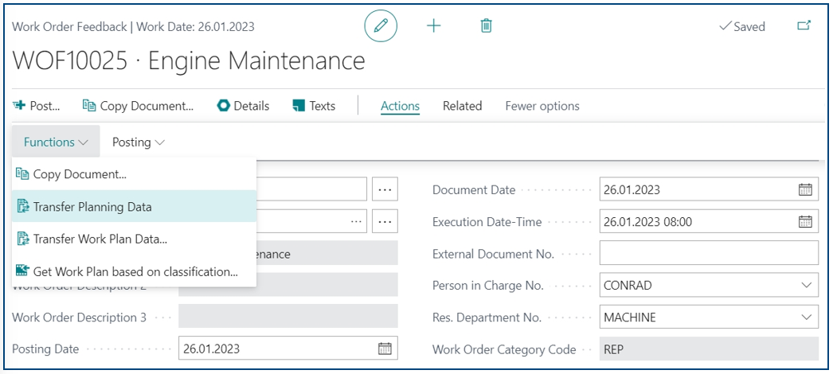Click Fewer options link
Screen dimensions: 833x374
point(542,106)
